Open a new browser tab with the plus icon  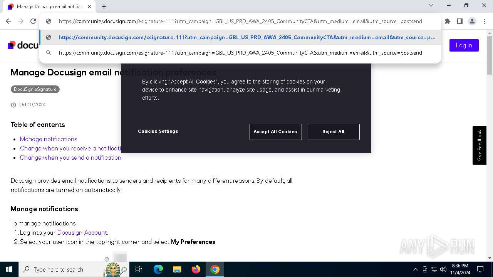(104, 7)
